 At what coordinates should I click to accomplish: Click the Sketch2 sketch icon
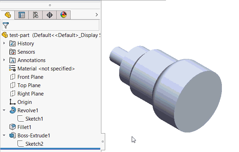point(20,144)
